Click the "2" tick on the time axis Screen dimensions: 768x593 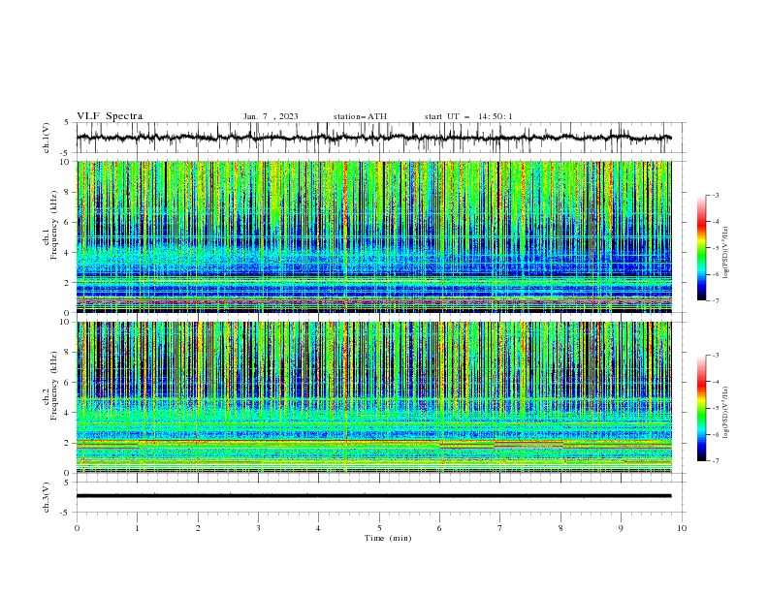coord(198,528)
